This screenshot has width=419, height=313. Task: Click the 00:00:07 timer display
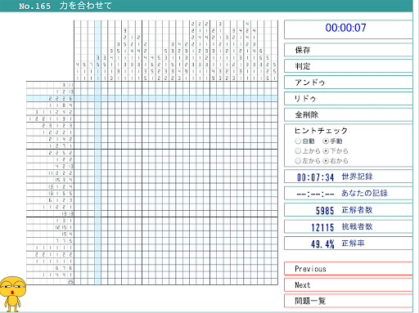(349, 29)
